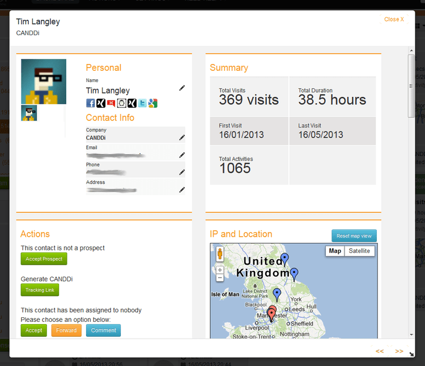The image size is (425, 366).
Task: Click the large pixel avatar picture
Action: 44,82
